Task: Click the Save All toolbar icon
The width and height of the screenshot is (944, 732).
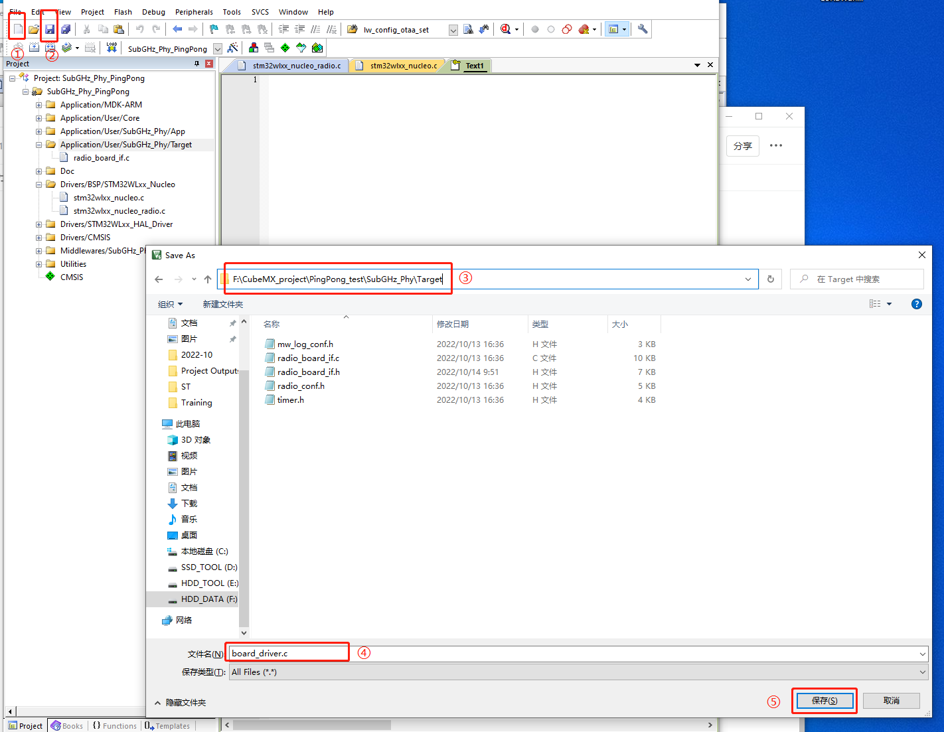Action: point(66,29)
